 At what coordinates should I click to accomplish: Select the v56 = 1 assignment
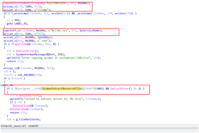coord(10,71)
